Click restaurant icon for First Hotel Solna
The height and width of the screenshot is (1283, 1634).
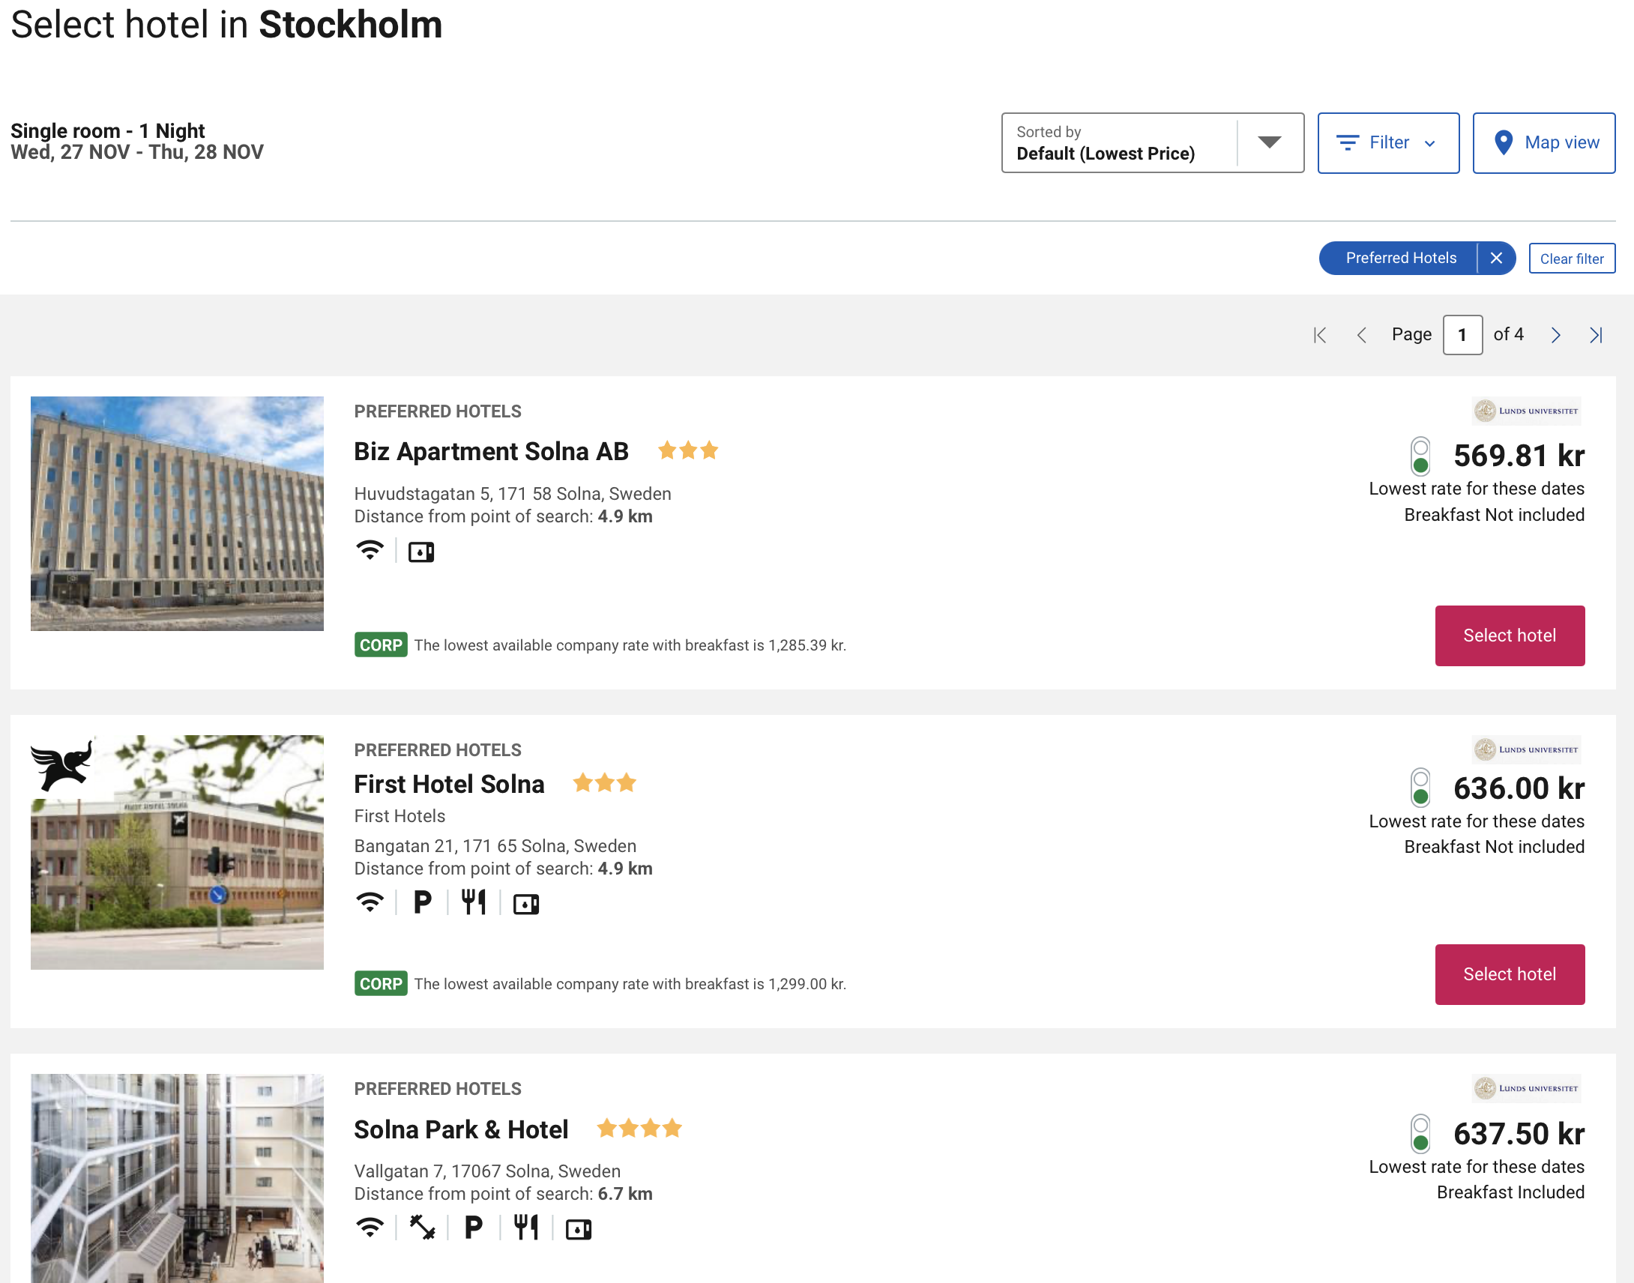(x=474, y=902)
